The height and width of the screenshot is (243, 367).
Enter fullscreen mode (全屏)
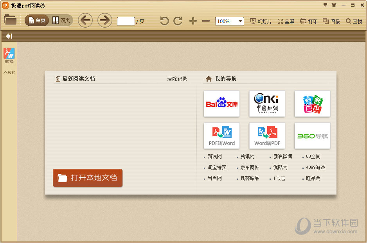[x=286, y=21]
